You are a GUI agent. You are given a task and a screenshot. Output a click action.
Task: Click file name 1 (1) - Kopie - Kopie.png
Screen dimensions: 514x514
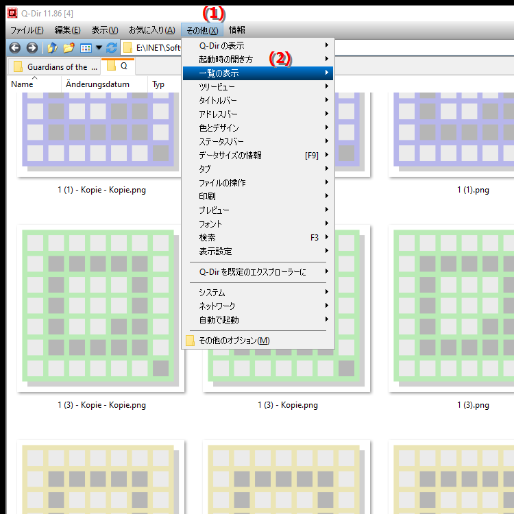[x=101, y=190]
